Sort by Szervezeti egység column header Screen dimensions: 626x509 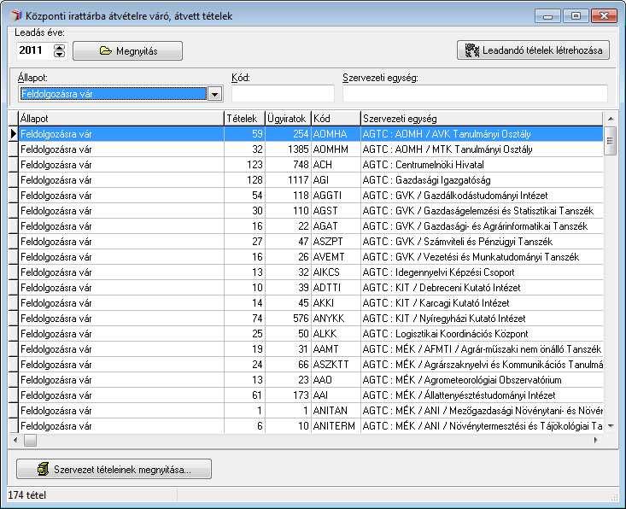[x=482, y=119]
